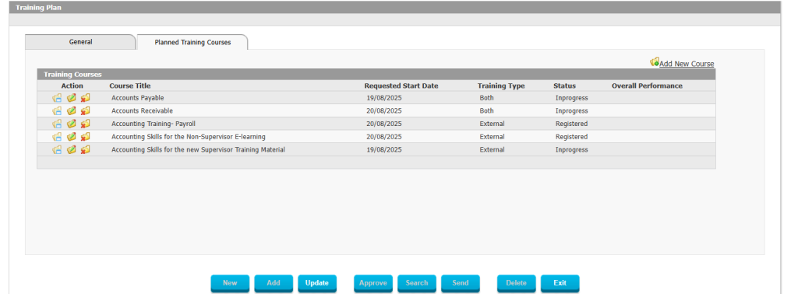The width and height of the screenshot is (798, 294).
Task: Click the view icon for Accounts Payable
Action: coord(57,98)
